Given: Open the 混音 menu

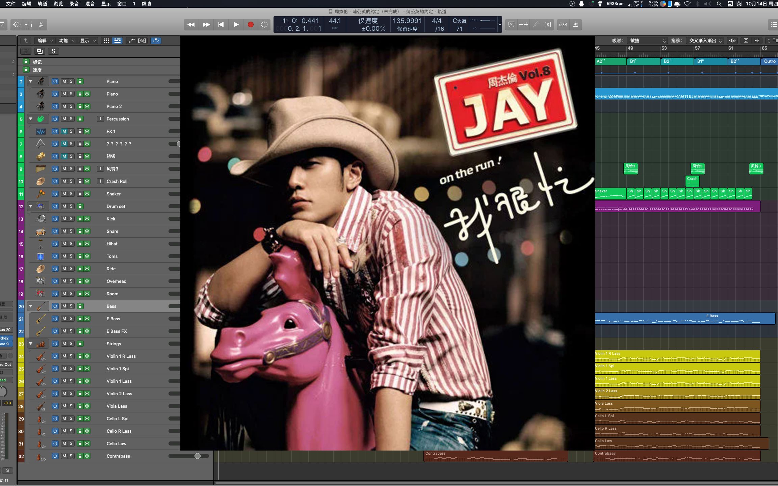Looking at the screenshot, I should coord(90,4).
